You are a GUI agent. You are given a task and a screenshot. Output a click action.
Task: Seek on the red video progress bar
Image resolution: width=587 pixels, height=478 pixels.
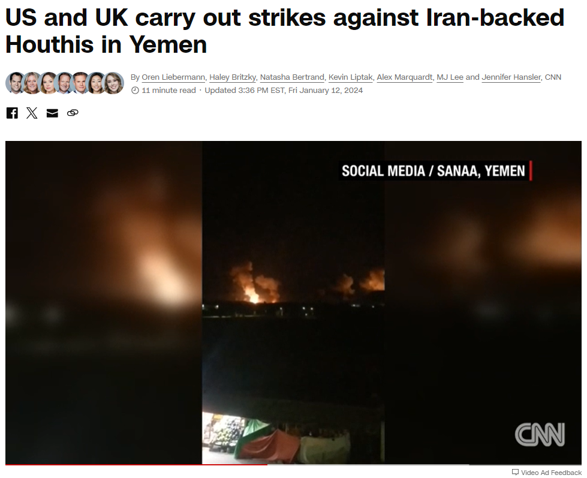136,465
